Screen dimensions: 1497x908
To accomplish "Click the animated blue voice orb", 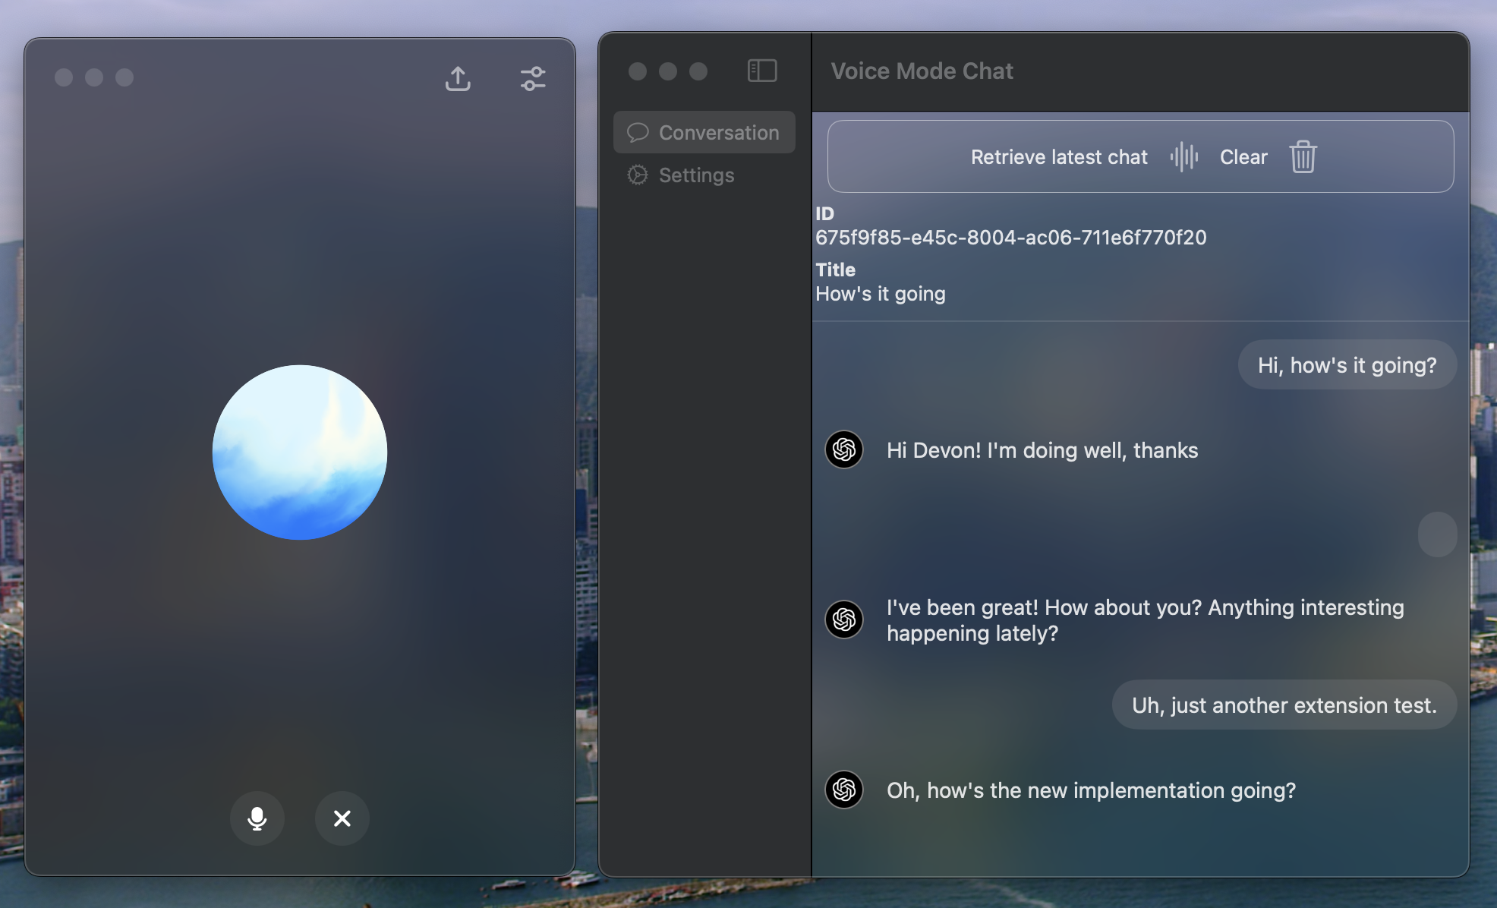I will [300, 452].
